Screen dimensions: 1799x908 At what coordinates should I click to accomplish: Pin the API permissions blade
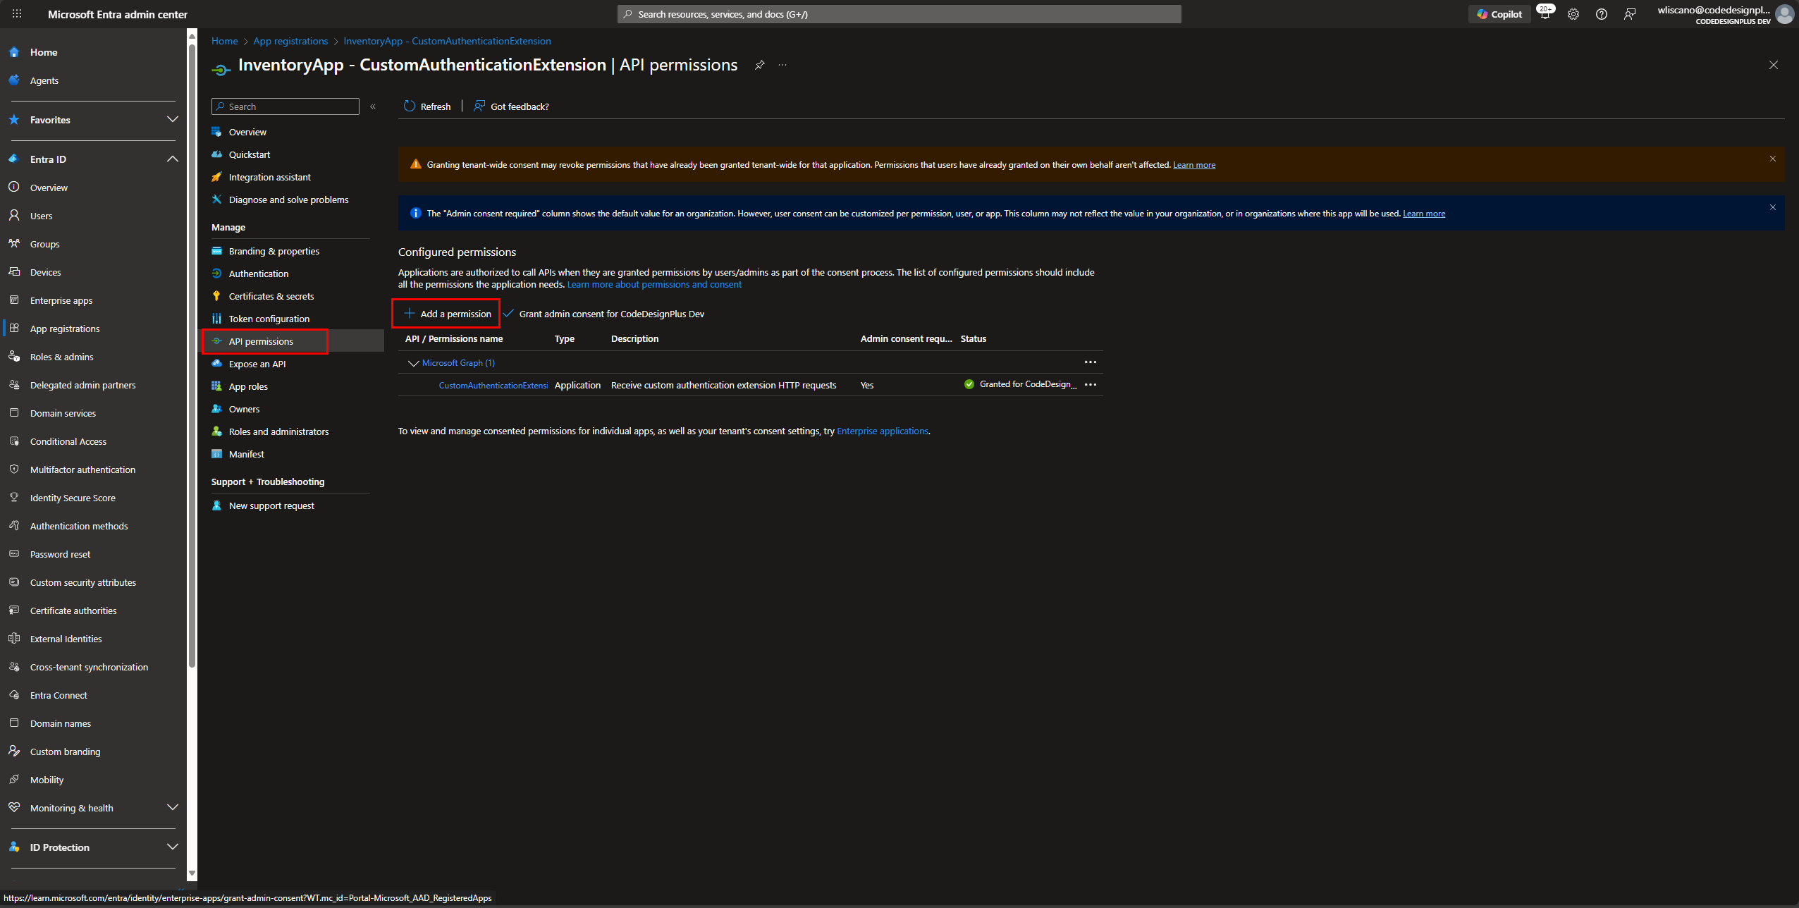759,65
